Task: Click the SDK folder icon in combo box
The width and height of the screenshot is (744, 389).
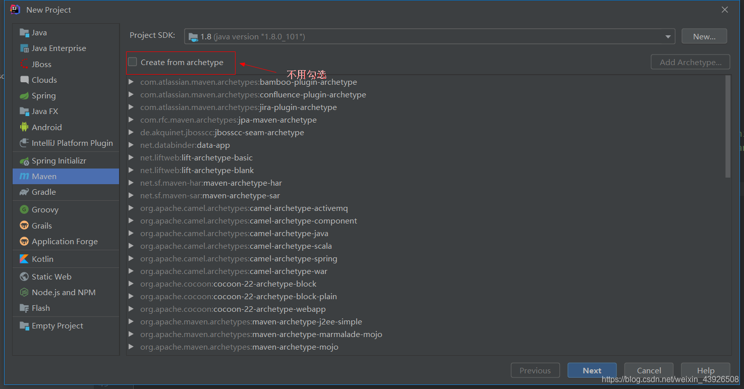Action: click(194, 36)
